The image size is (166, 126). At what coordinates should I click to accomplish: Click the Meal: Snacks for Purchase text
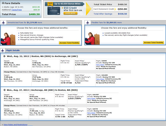97,115
